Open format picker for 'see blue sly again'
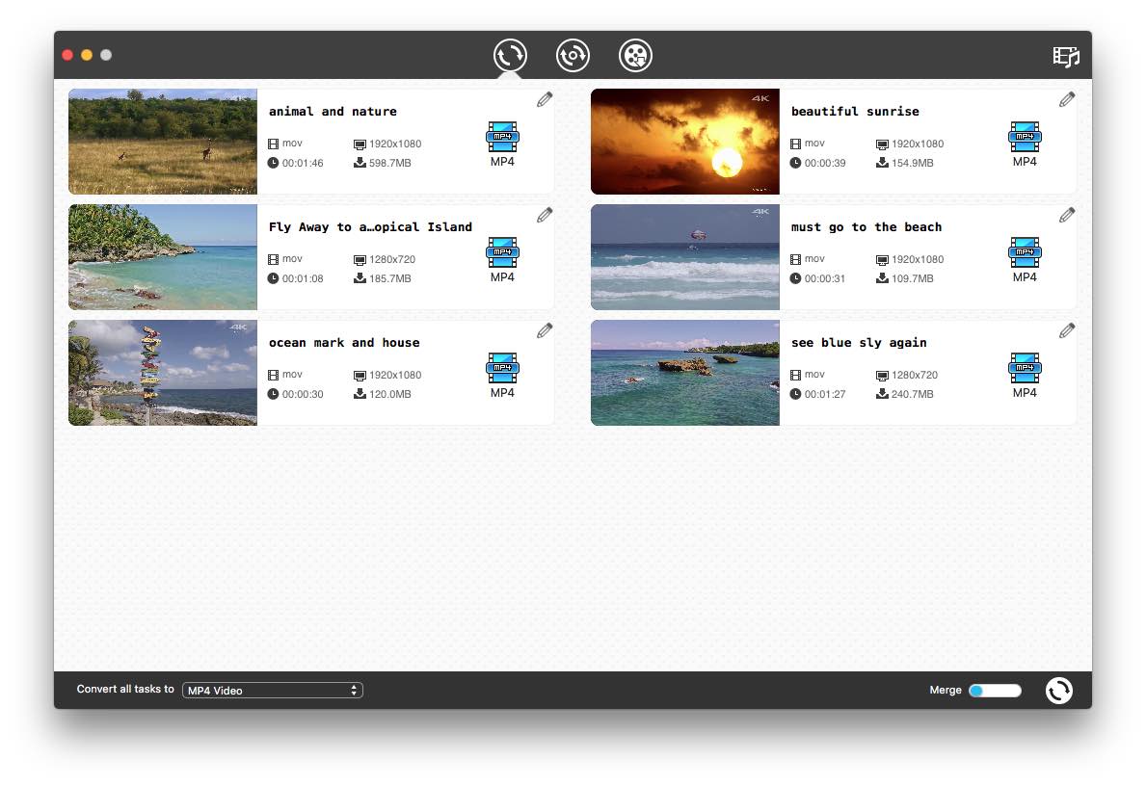 click(1025, 375)
